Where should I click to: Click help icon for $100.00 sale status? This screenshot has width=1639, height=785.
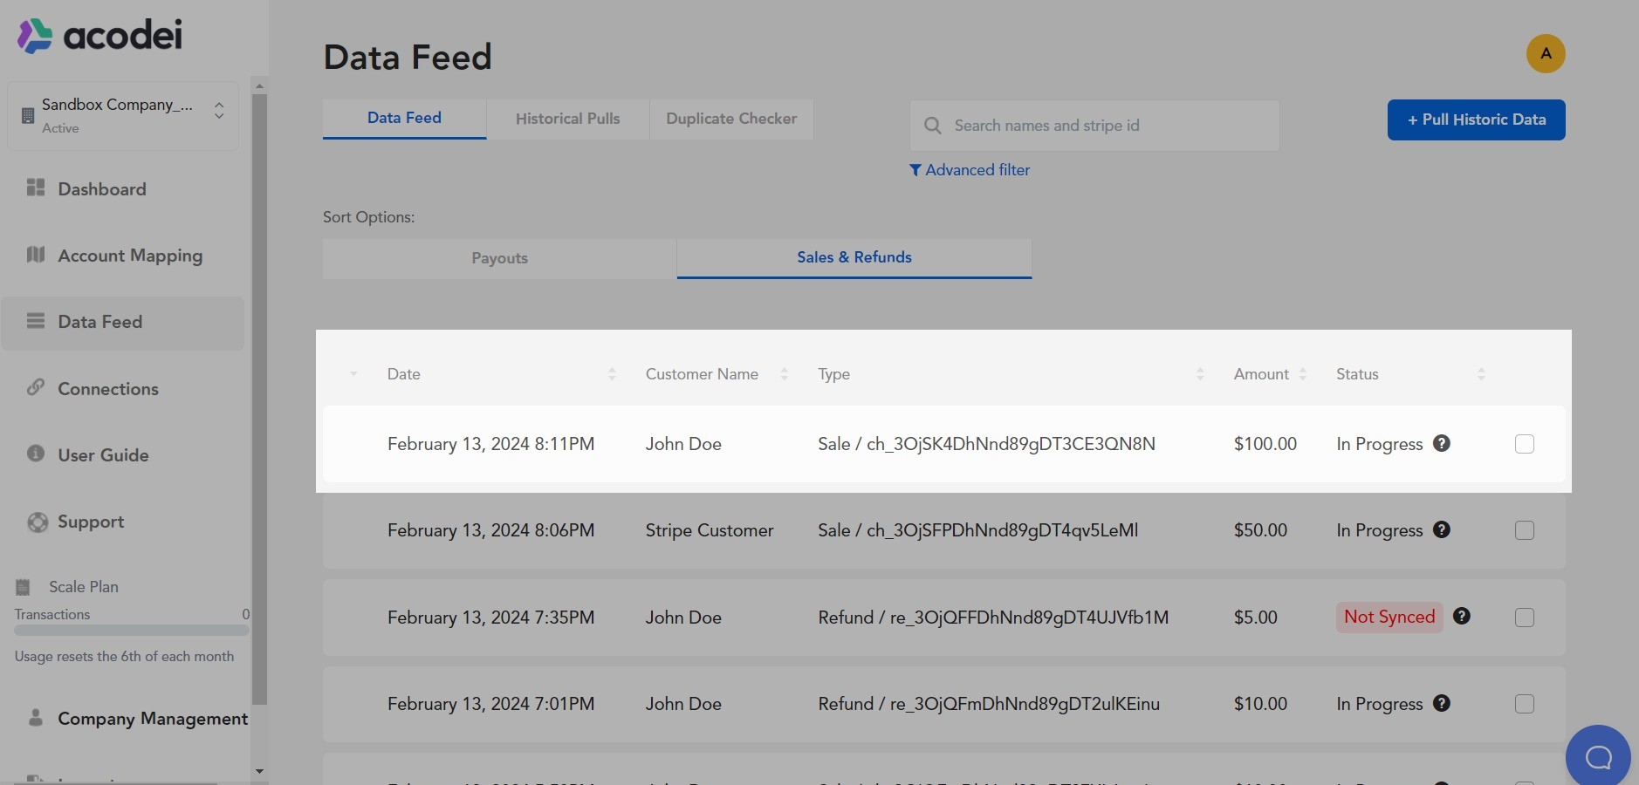[x=1442, y=443]
